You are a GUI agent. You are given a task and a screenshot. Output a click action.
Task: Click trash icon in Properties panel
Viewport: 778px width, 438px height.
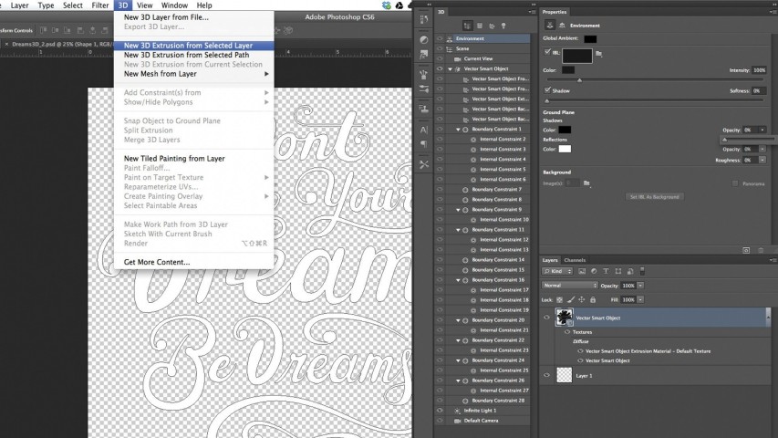pos(761,250)
